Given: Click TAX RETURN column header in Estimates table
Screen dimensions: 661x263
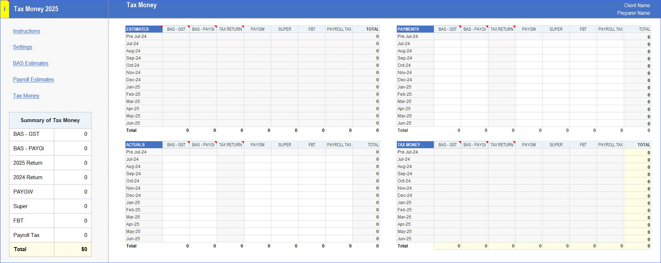Looking at the screenshot, I should tap(230, 29).
